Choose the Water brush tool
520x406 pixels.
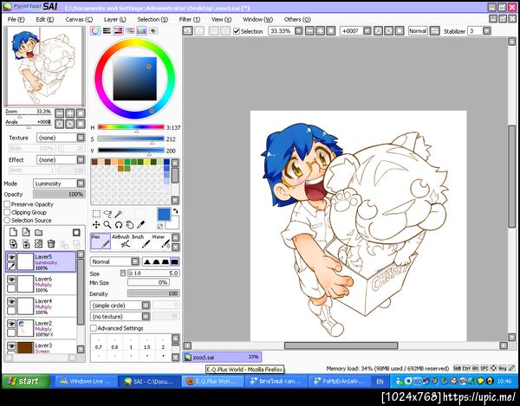[x=161, y=242]
